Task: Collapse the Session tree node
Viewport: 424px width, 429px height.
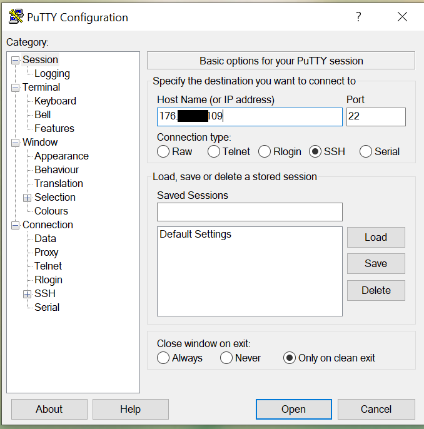Action: 15,60
